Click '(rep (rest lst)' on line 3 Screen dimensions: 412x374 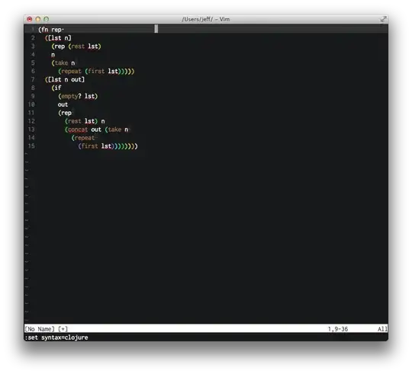tap(76, 46)
